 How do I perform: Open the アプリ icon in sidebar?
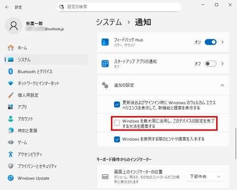pyautogui.click(x=10, y=107)
